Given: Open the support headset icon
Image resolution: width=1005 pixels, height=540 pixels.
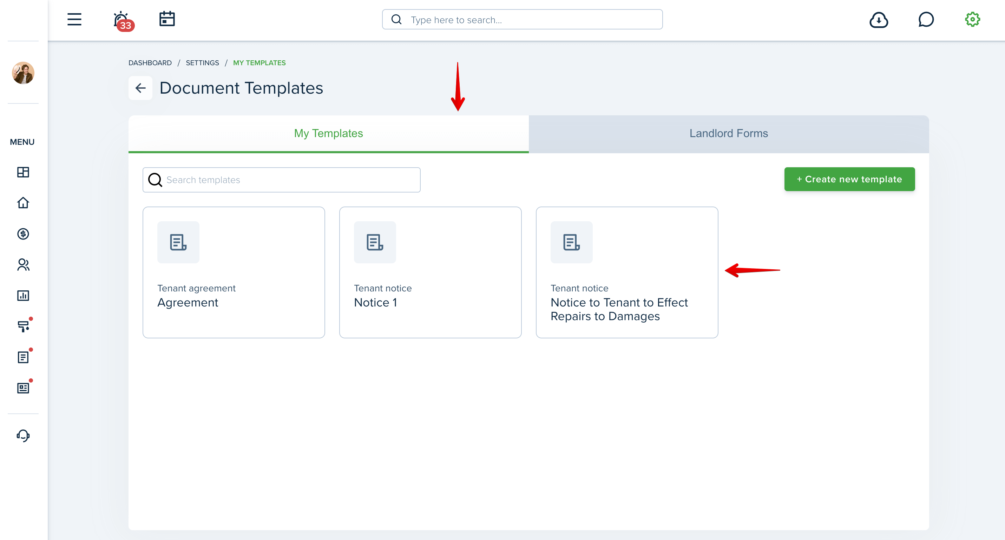Looking at the screenshot, I should point(23,435).
